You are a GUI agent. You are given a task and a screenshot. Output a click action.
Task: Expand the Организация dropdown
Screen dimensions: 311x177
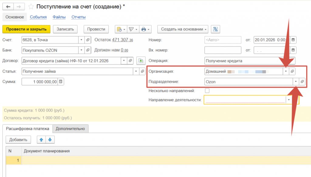click(285, 71)
